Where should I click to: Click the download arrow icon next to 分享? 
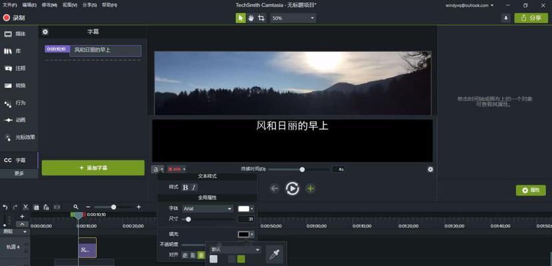pos(506,18)
